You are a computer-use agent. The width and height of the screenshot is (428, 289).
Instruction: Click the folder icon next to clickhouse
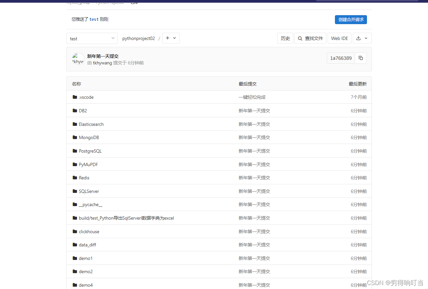coord(75,232)
